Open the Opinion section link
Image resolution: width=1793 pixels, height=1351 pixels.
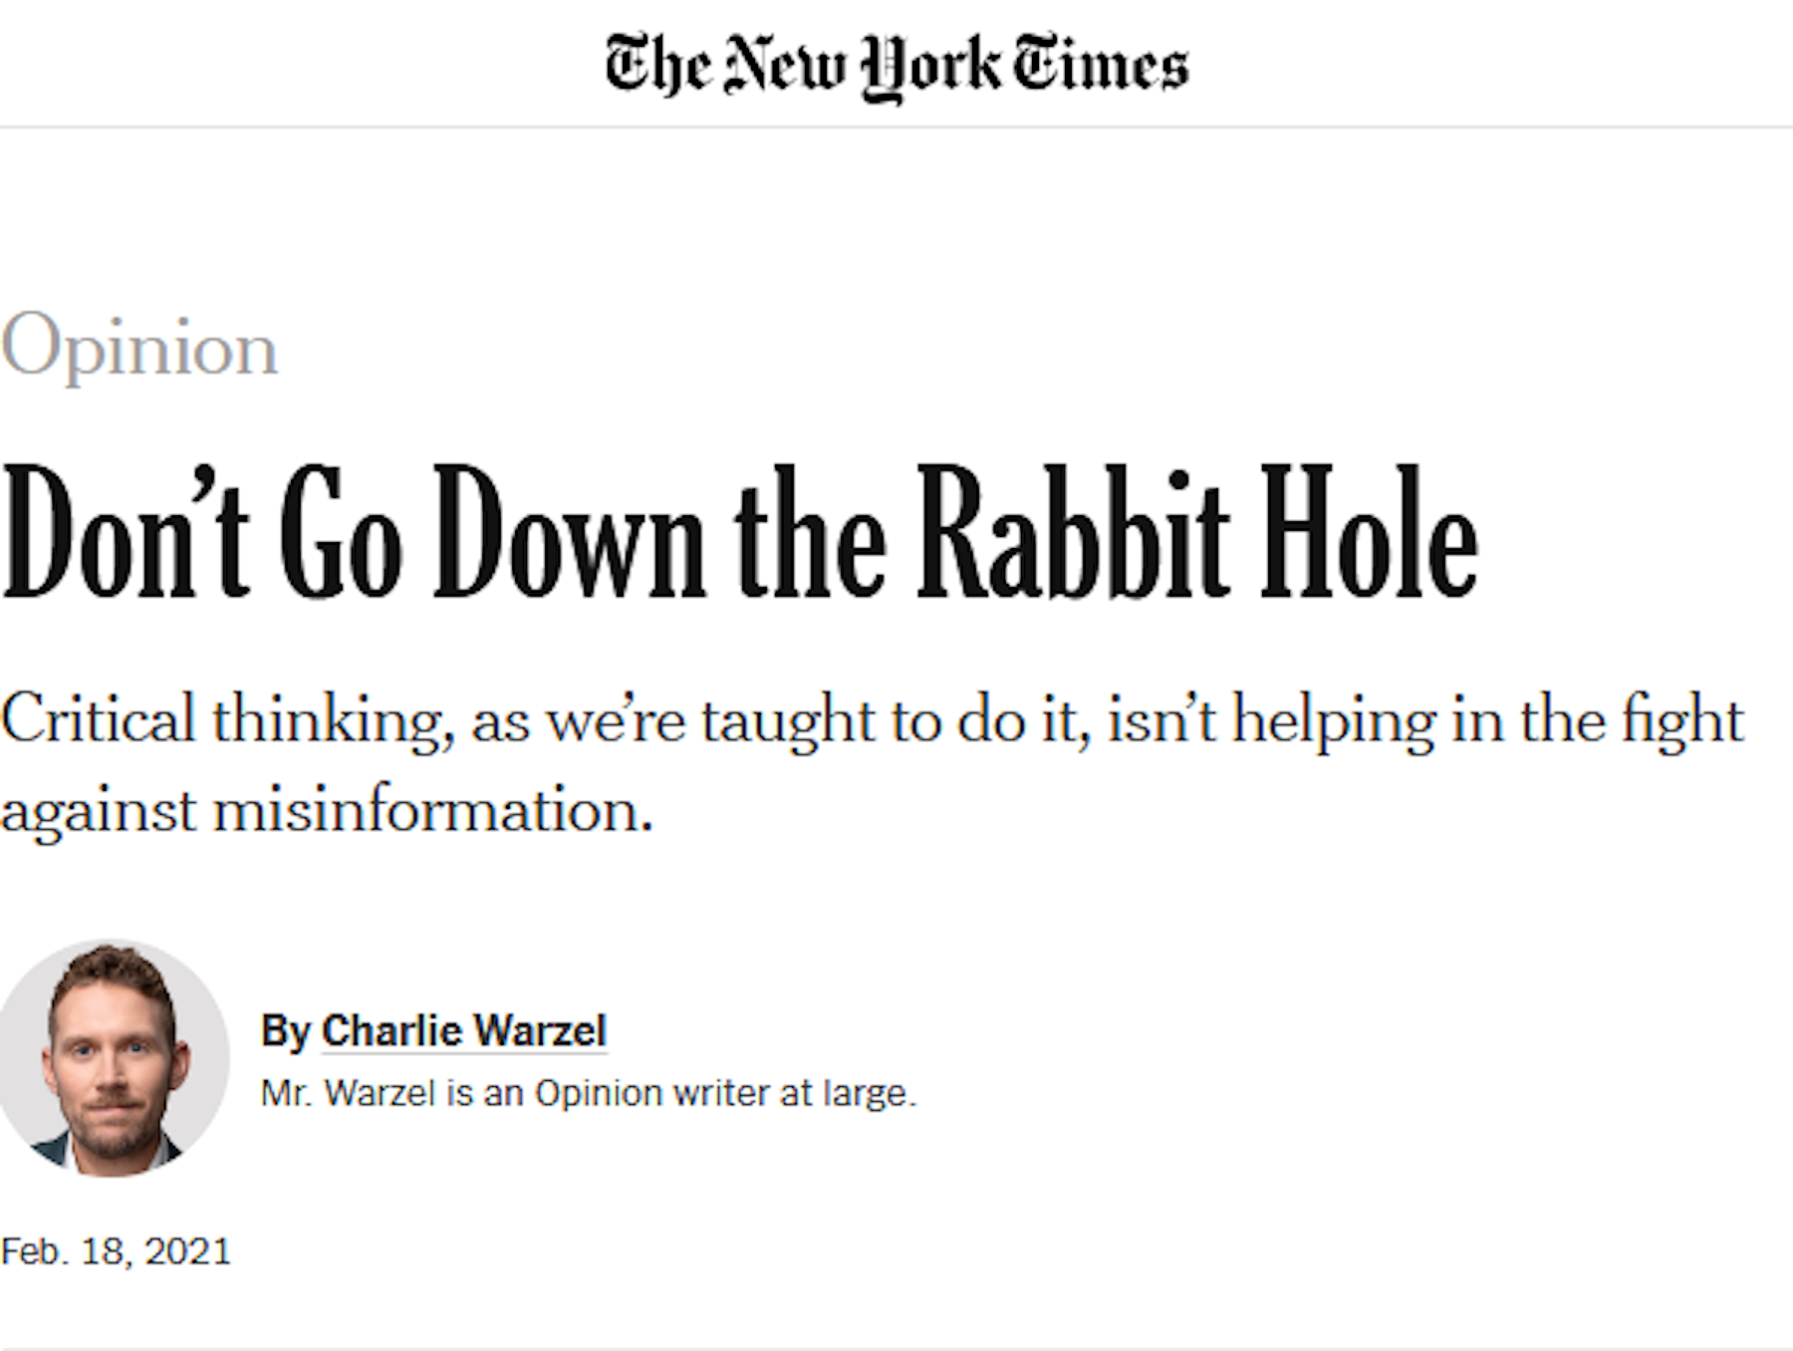click(x=139, y=348)
